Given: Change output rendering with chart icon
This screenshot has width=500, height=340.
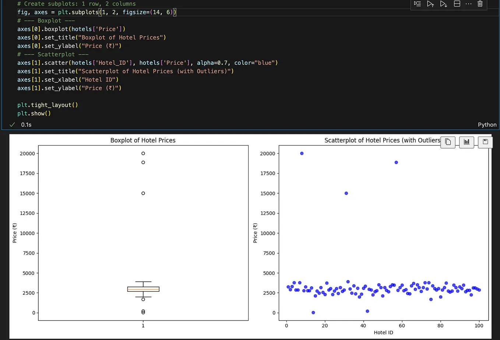Looking at the screenshot, I should click(x=466, y=142).
